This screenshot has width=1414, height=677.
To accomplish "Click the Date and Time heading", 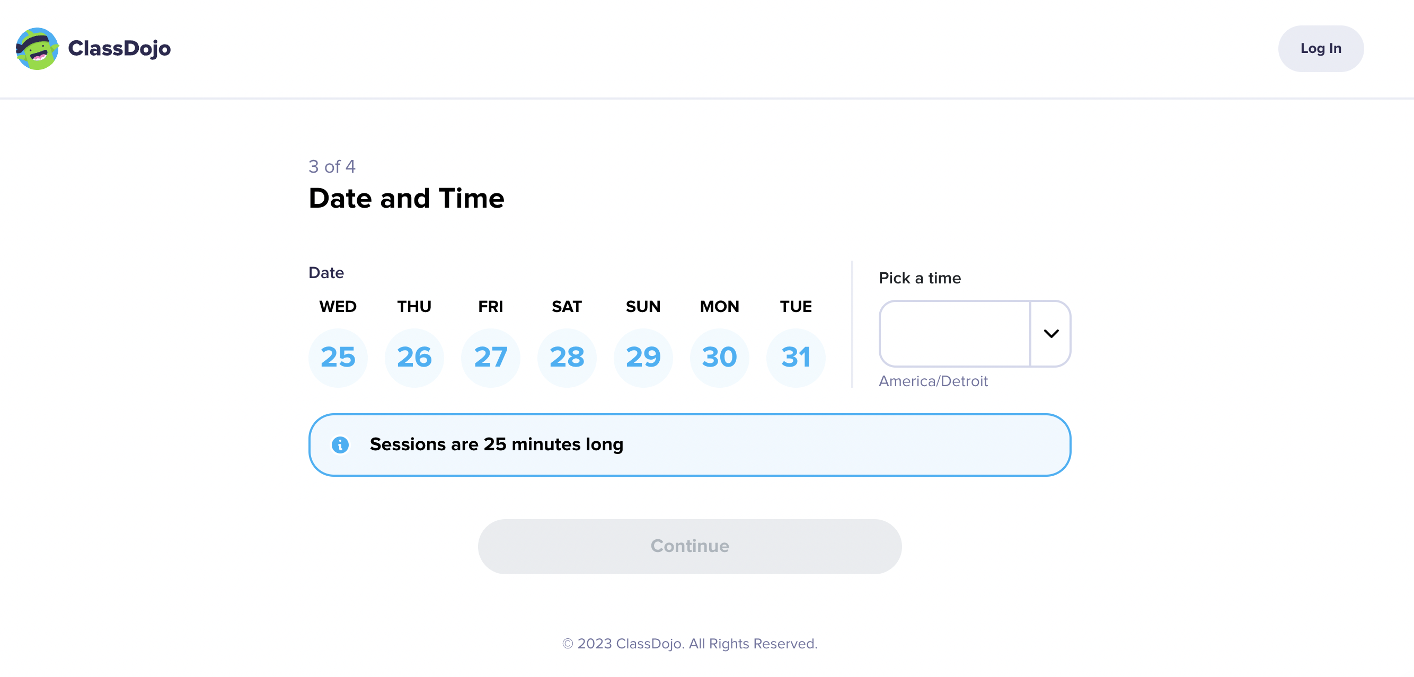I will pos(406,199).
